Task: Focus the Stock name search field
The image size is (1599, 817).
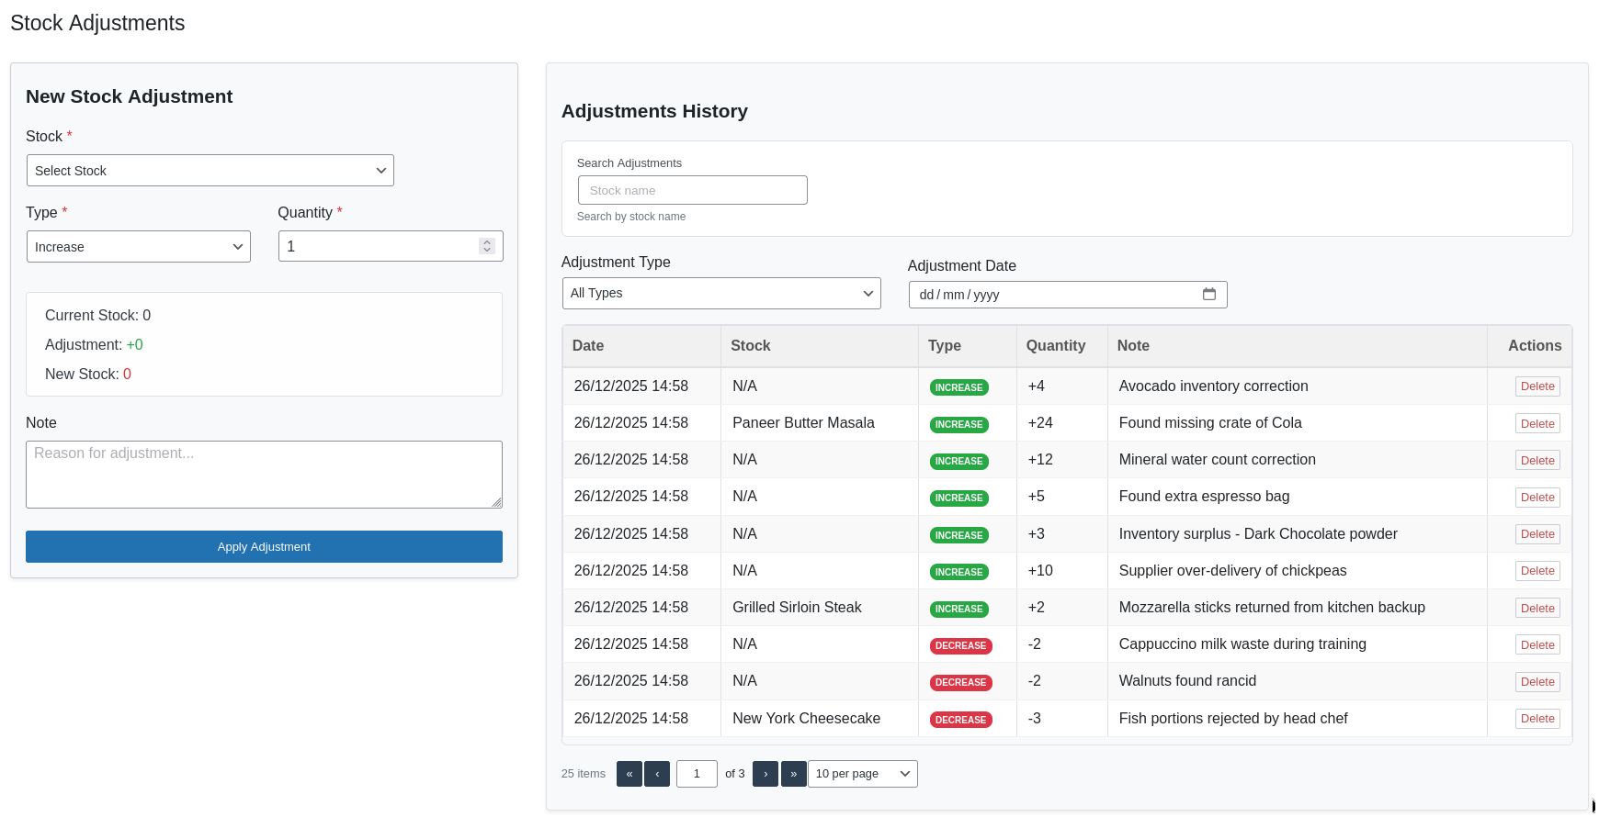Action: coord(692,190)
